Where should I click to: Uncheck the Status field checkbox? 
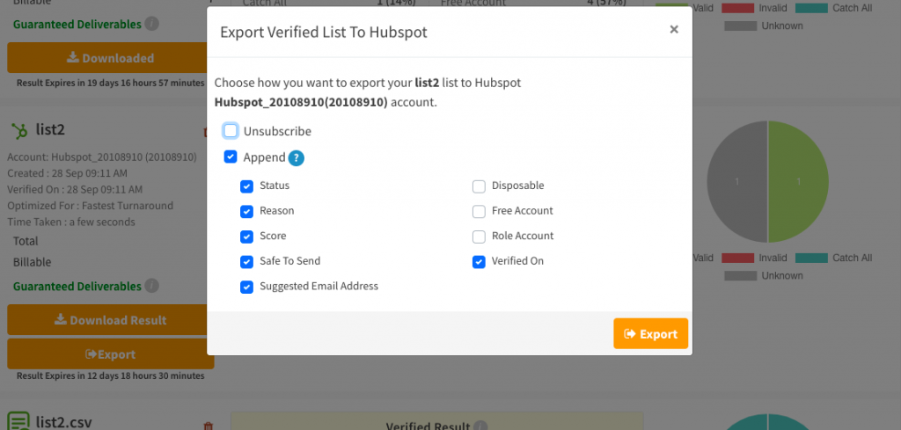coord(246,186)
